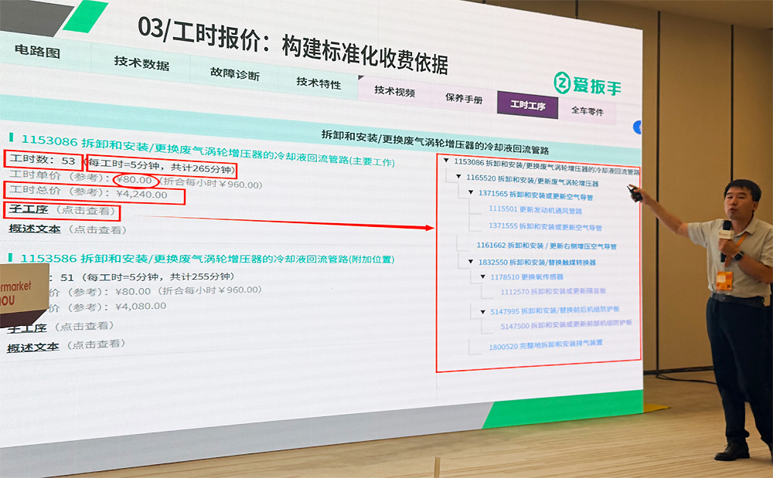Collapse the 1178510 更换氧传感器 triangle
The image size is (773, 478).
click(x=483, y=276)
